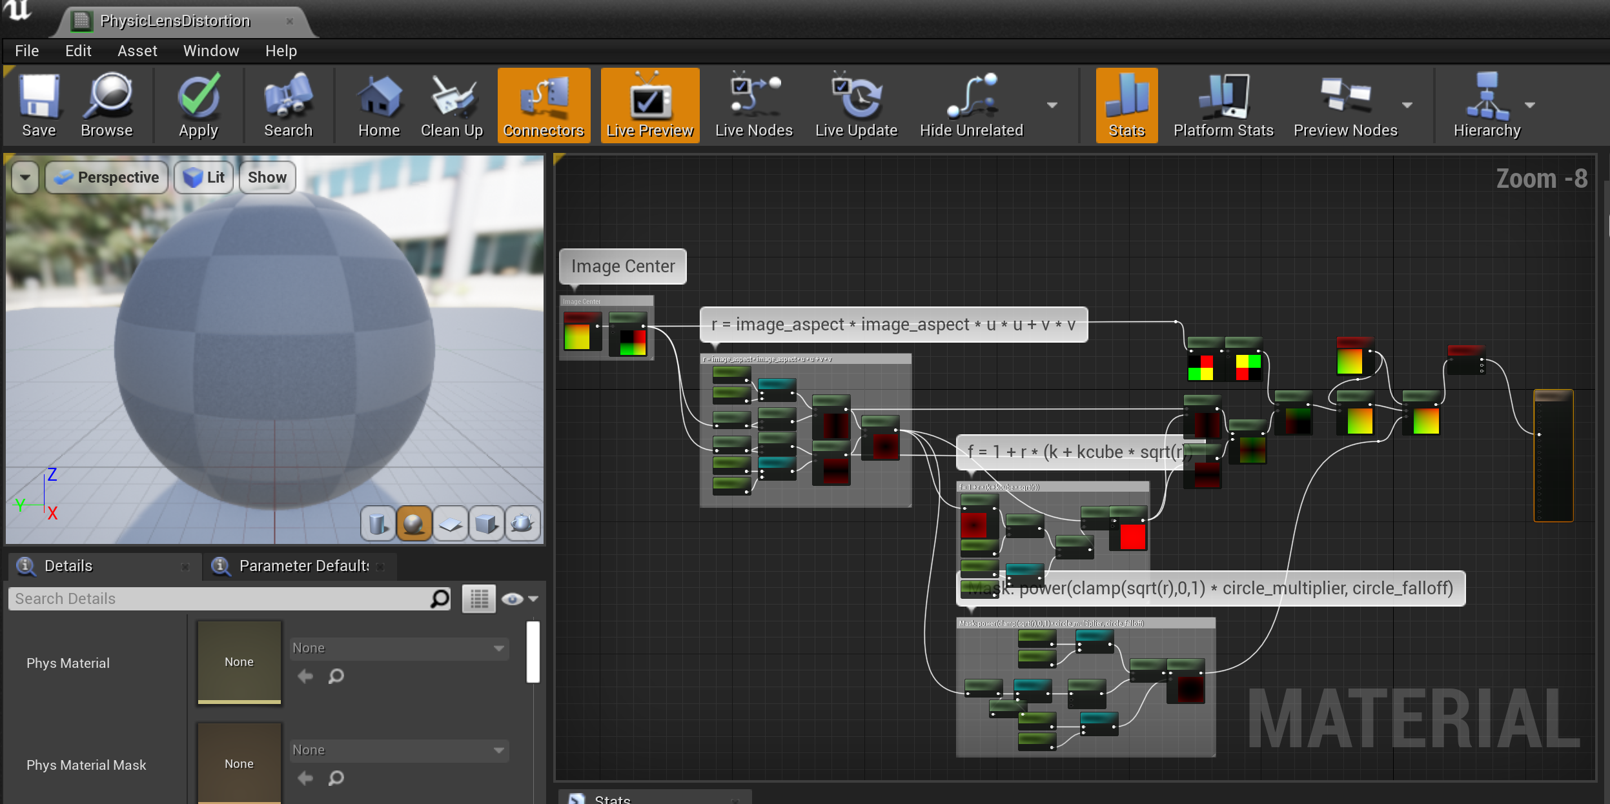The image size is (1610, 804).
Task: Click Hide Unrelated in the toolbar
Action: click(x=970, y=105)
